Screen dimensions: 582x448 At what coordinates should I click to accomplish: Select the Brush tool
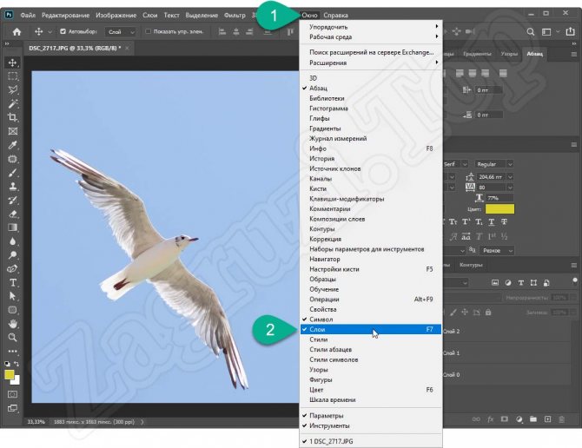(13, 172)
